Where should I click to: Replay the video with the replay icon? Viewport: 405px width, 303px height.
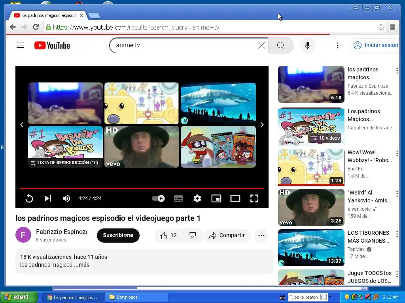point(29,198)
